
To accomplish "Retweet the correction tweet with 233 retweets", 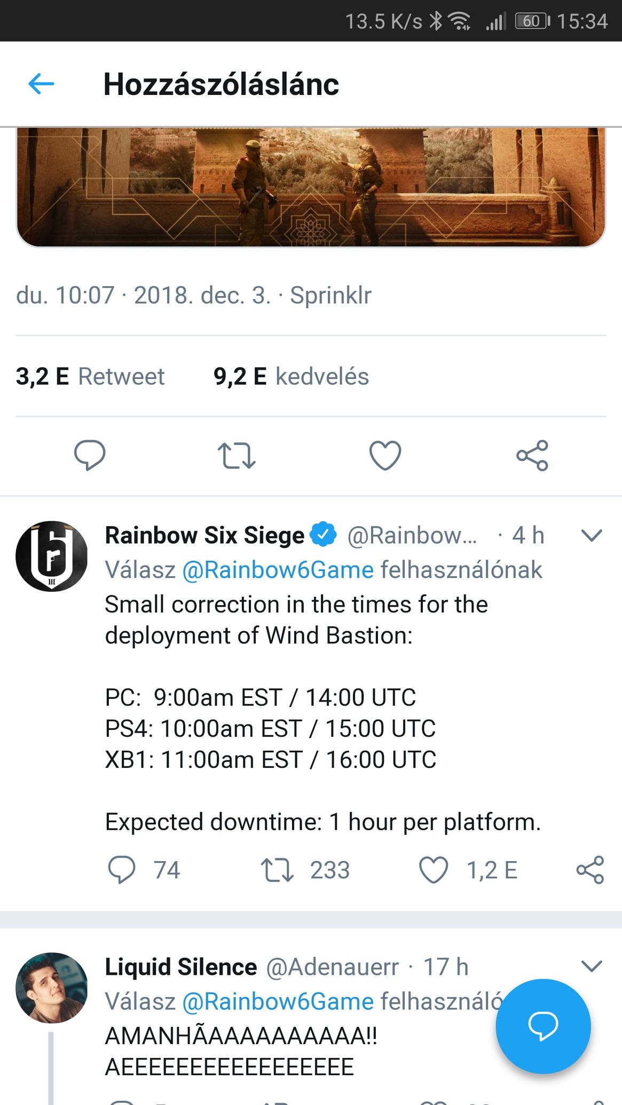I will tap(277, 870).
